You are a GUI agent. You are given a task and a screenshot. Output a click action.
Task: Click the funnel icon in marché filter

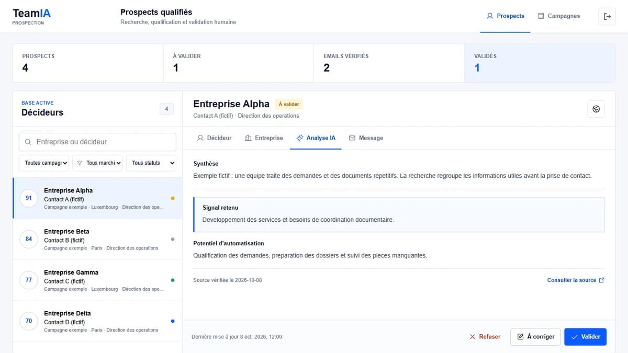click(x=80, y=163)
